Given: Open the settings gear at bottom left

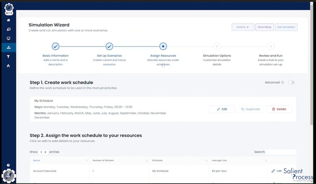Looking at the screenshot, I should (9, 176).
